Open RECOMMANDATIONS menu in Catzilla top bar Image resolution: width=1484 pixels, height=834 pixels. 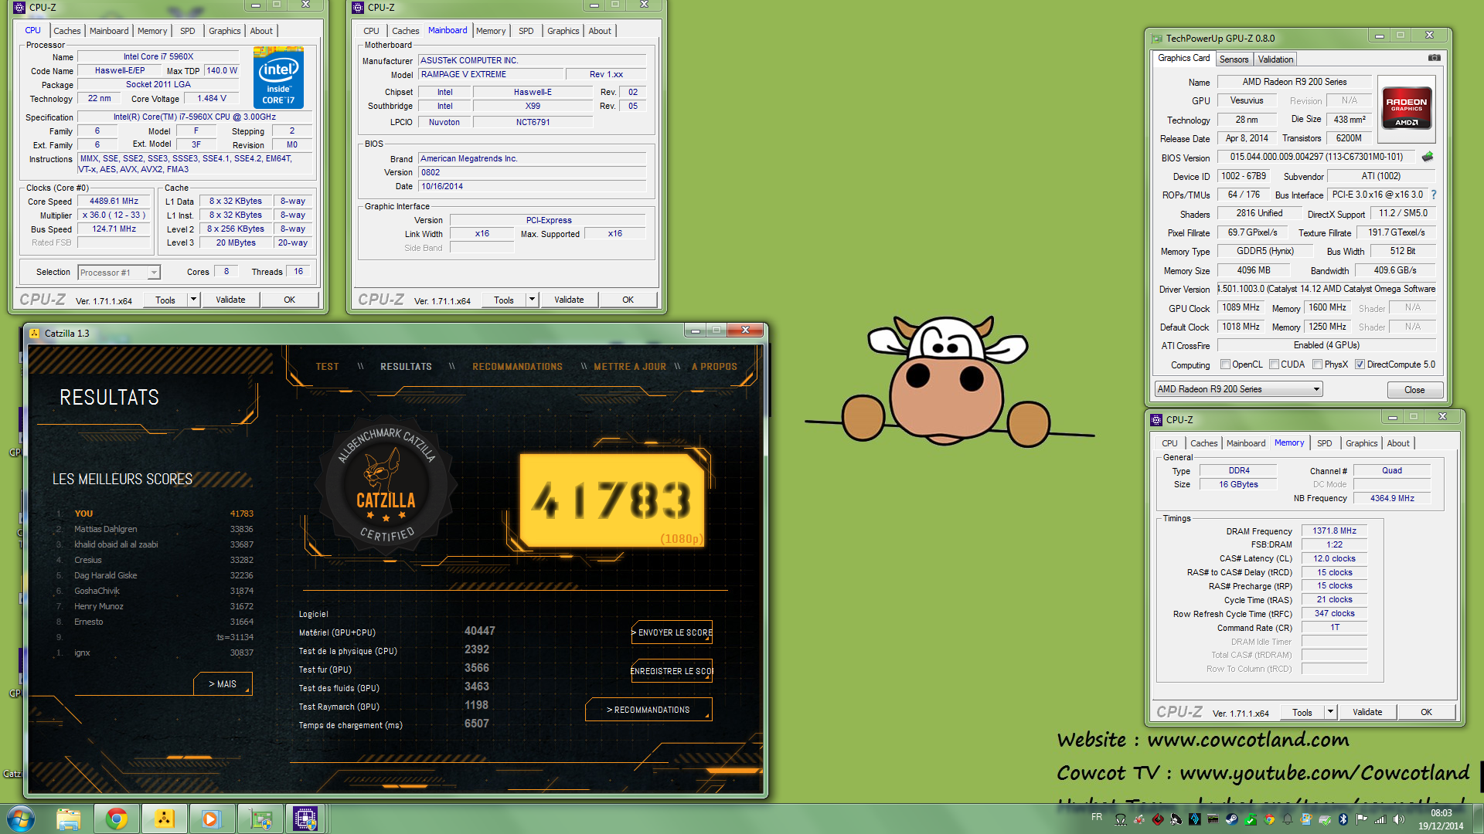(x=517, y=367)
